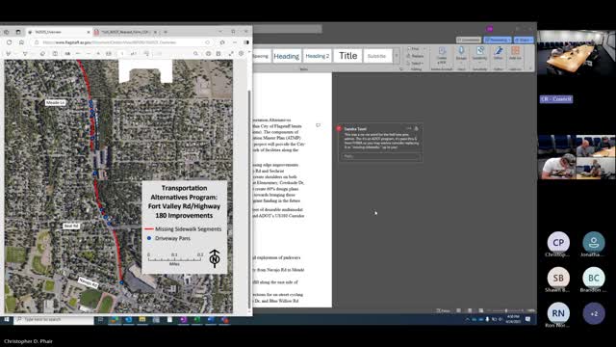Open the browser Home button
The height and width of the screenshot is (347, 616).
21,42
